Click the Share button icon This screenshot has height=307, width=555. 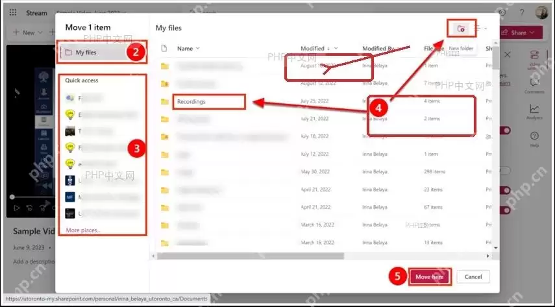(505, 32)
